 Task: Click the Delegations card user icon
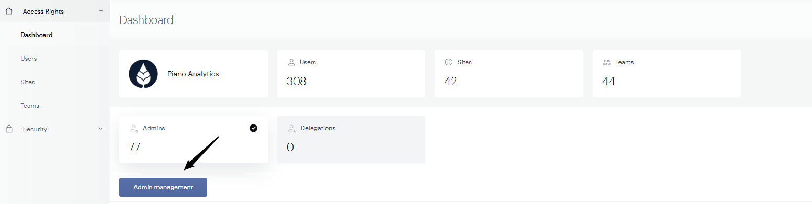pyautogui.click(x=292, y=128)
